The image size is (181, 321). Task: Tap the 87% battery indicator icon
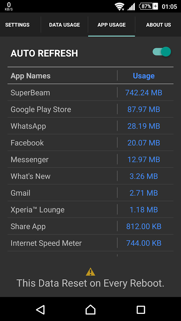point(148,6)
